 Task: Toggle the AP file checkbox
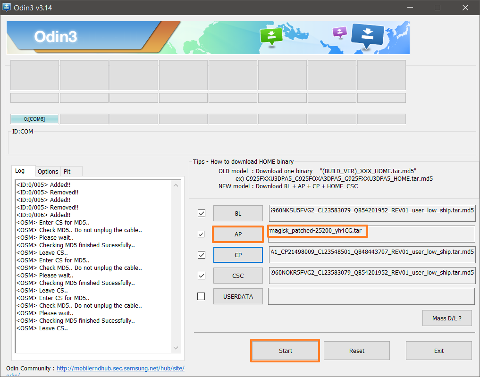pos(202,234)
